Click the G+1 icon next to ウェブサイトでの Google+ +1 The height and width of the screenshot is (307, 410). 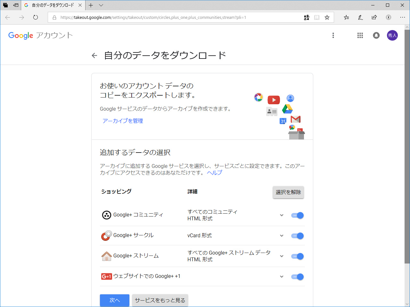(106, 276)
